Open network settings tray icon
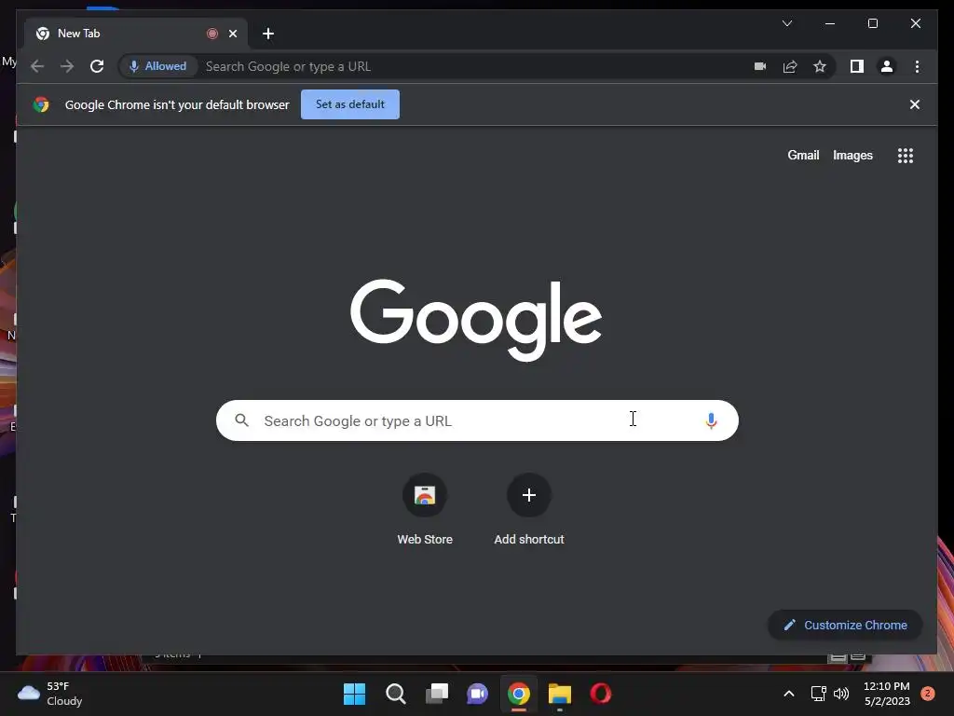Image resolution: width=954 pixels, height=716 pixels. (818, 694)
